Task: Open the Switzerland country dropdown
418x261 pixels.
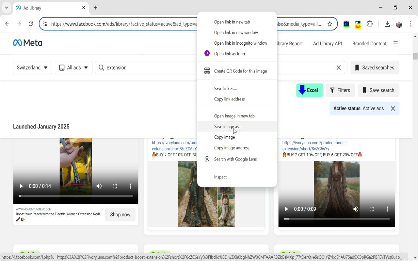Action: [x=32, y=68]
